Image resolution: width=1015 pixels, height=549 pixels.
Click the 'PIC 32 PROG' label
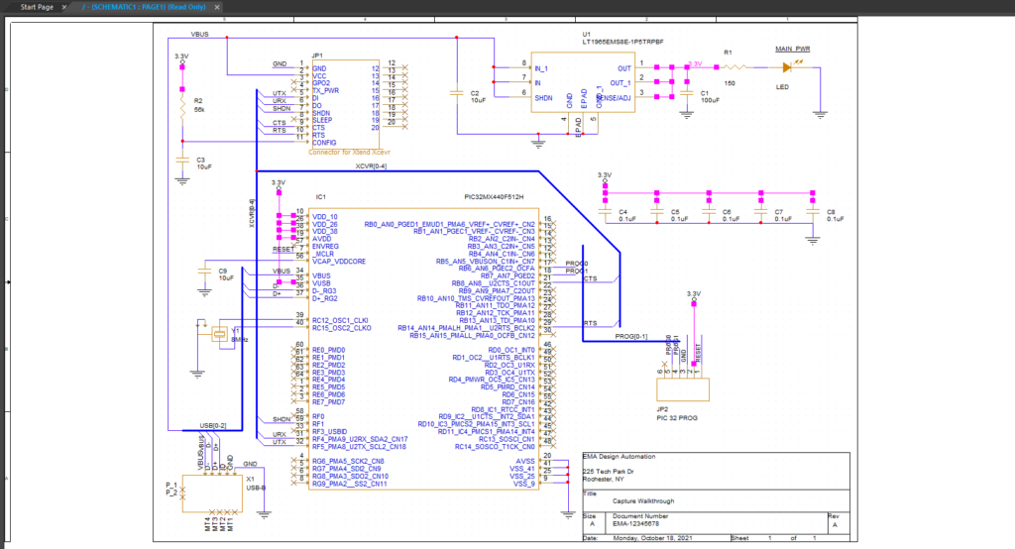click(677, 418)
